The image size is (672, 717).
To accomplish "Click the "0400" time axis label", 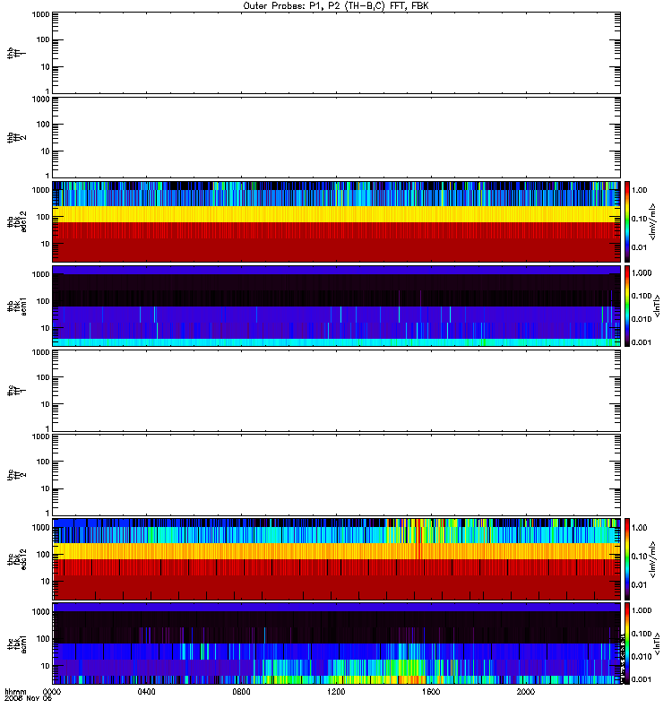I will tap(146, 692).
